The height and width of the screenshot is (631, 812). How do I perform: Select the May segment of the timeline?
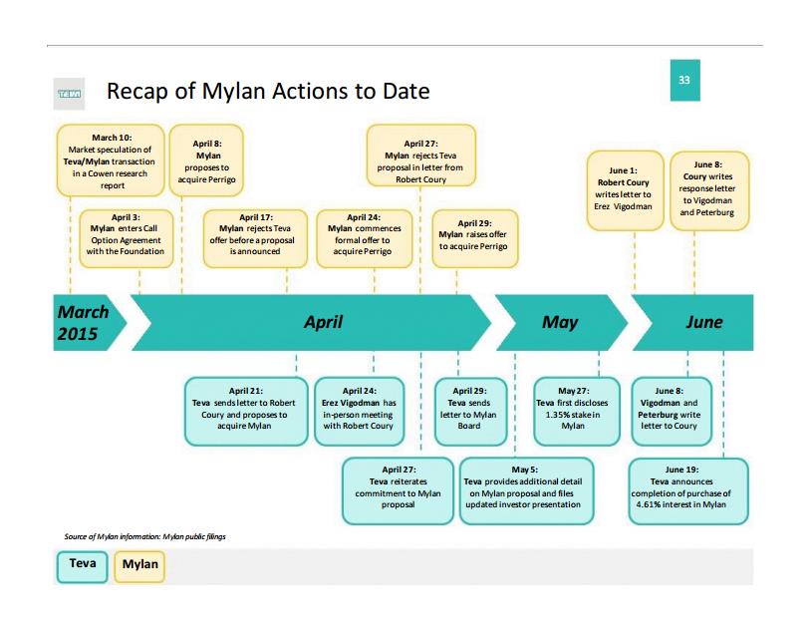(x=560, y=322)
